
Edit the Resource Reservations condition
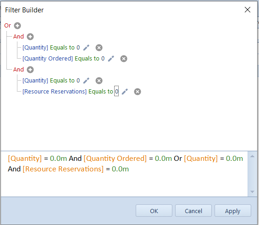[x=125, y=92]
